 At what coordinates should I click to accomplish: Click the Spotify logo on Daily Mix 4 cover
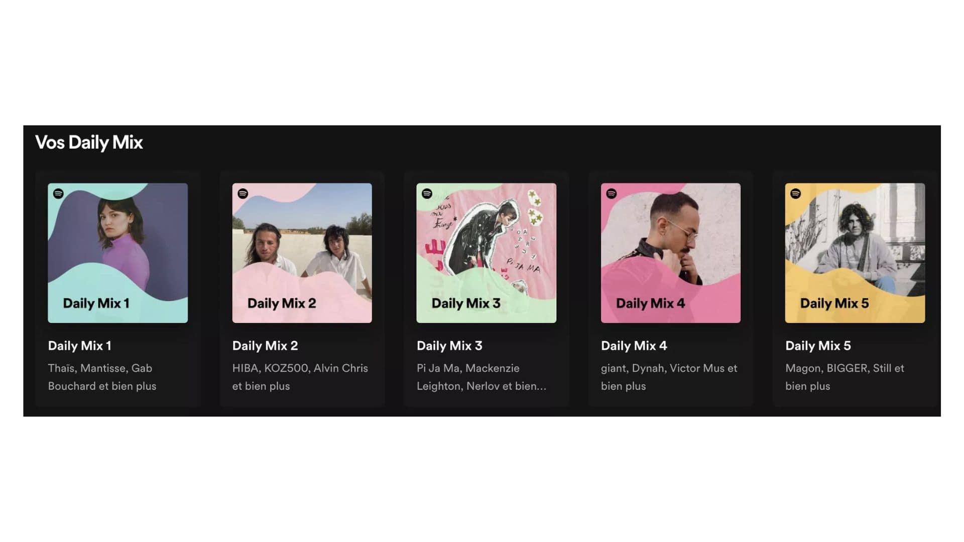pyautogui.click(x=612, y=194)
